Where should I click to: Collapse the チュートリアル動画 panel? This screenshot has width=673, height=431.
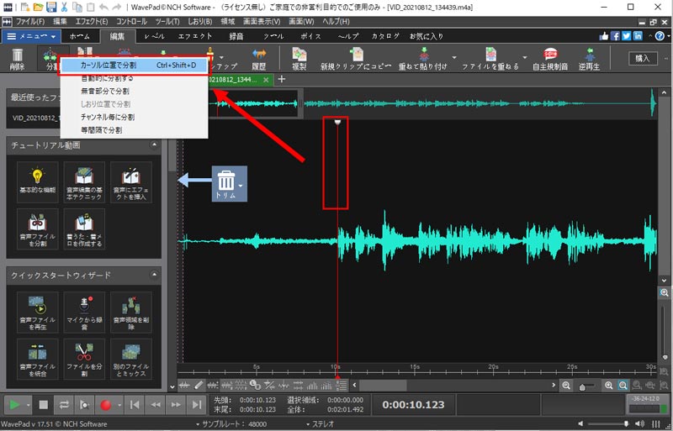click(154, 145)
